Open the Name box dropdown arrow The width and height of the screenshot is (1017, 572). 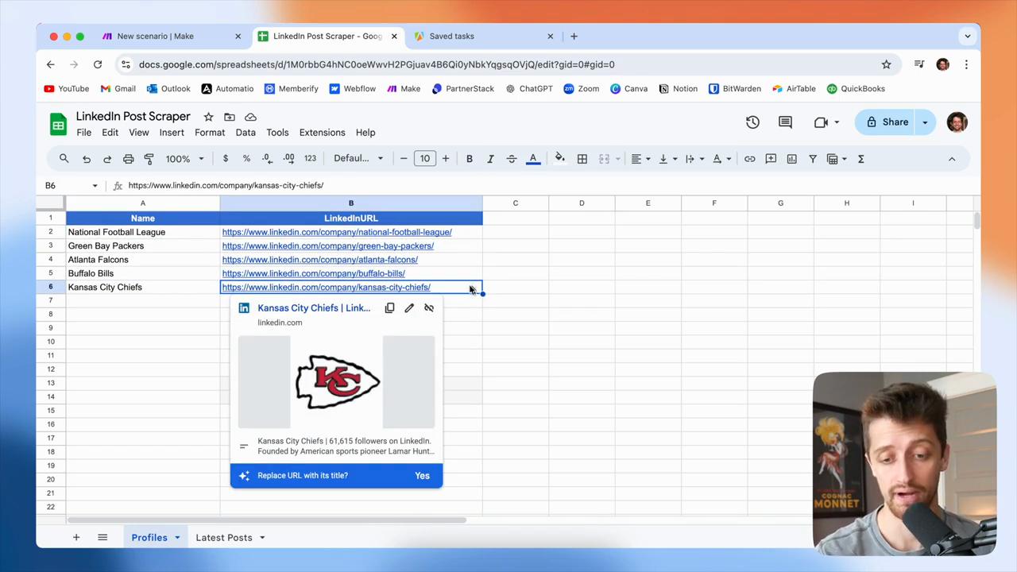point(95,185)
